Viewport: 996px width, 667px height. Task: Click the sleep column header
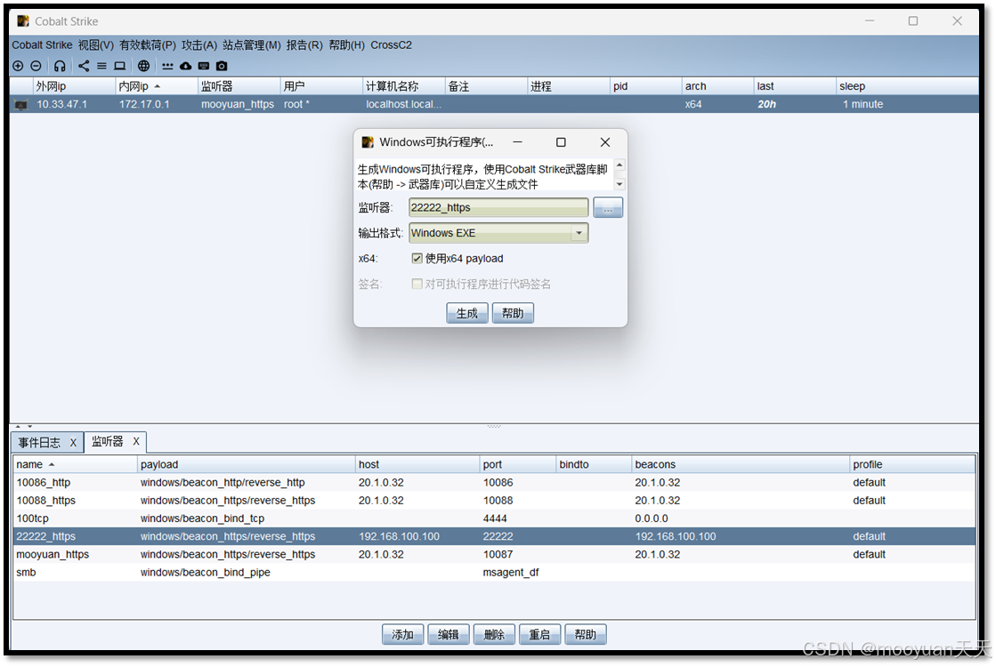pyautogui.click(x=907, y=85)
